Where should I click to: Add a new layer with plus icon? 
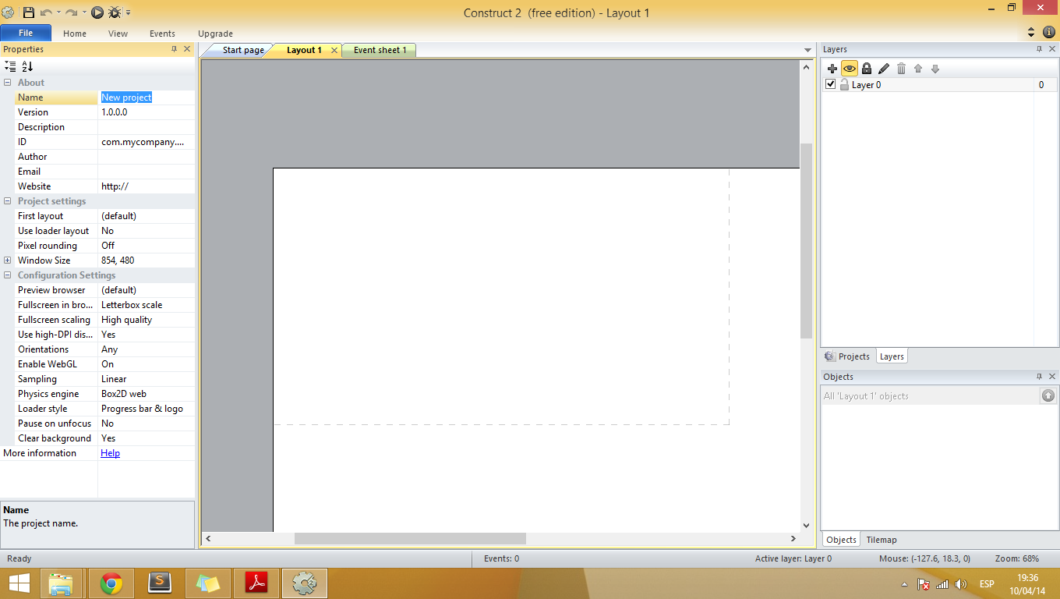(x=832, y=69)
